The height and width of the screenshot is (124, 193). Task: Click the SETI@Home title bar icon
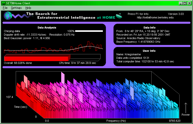pos(4,3)
